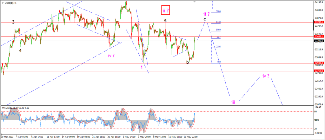Select the black wave label 'a'
325x140 pixels.
click(165, 20)
